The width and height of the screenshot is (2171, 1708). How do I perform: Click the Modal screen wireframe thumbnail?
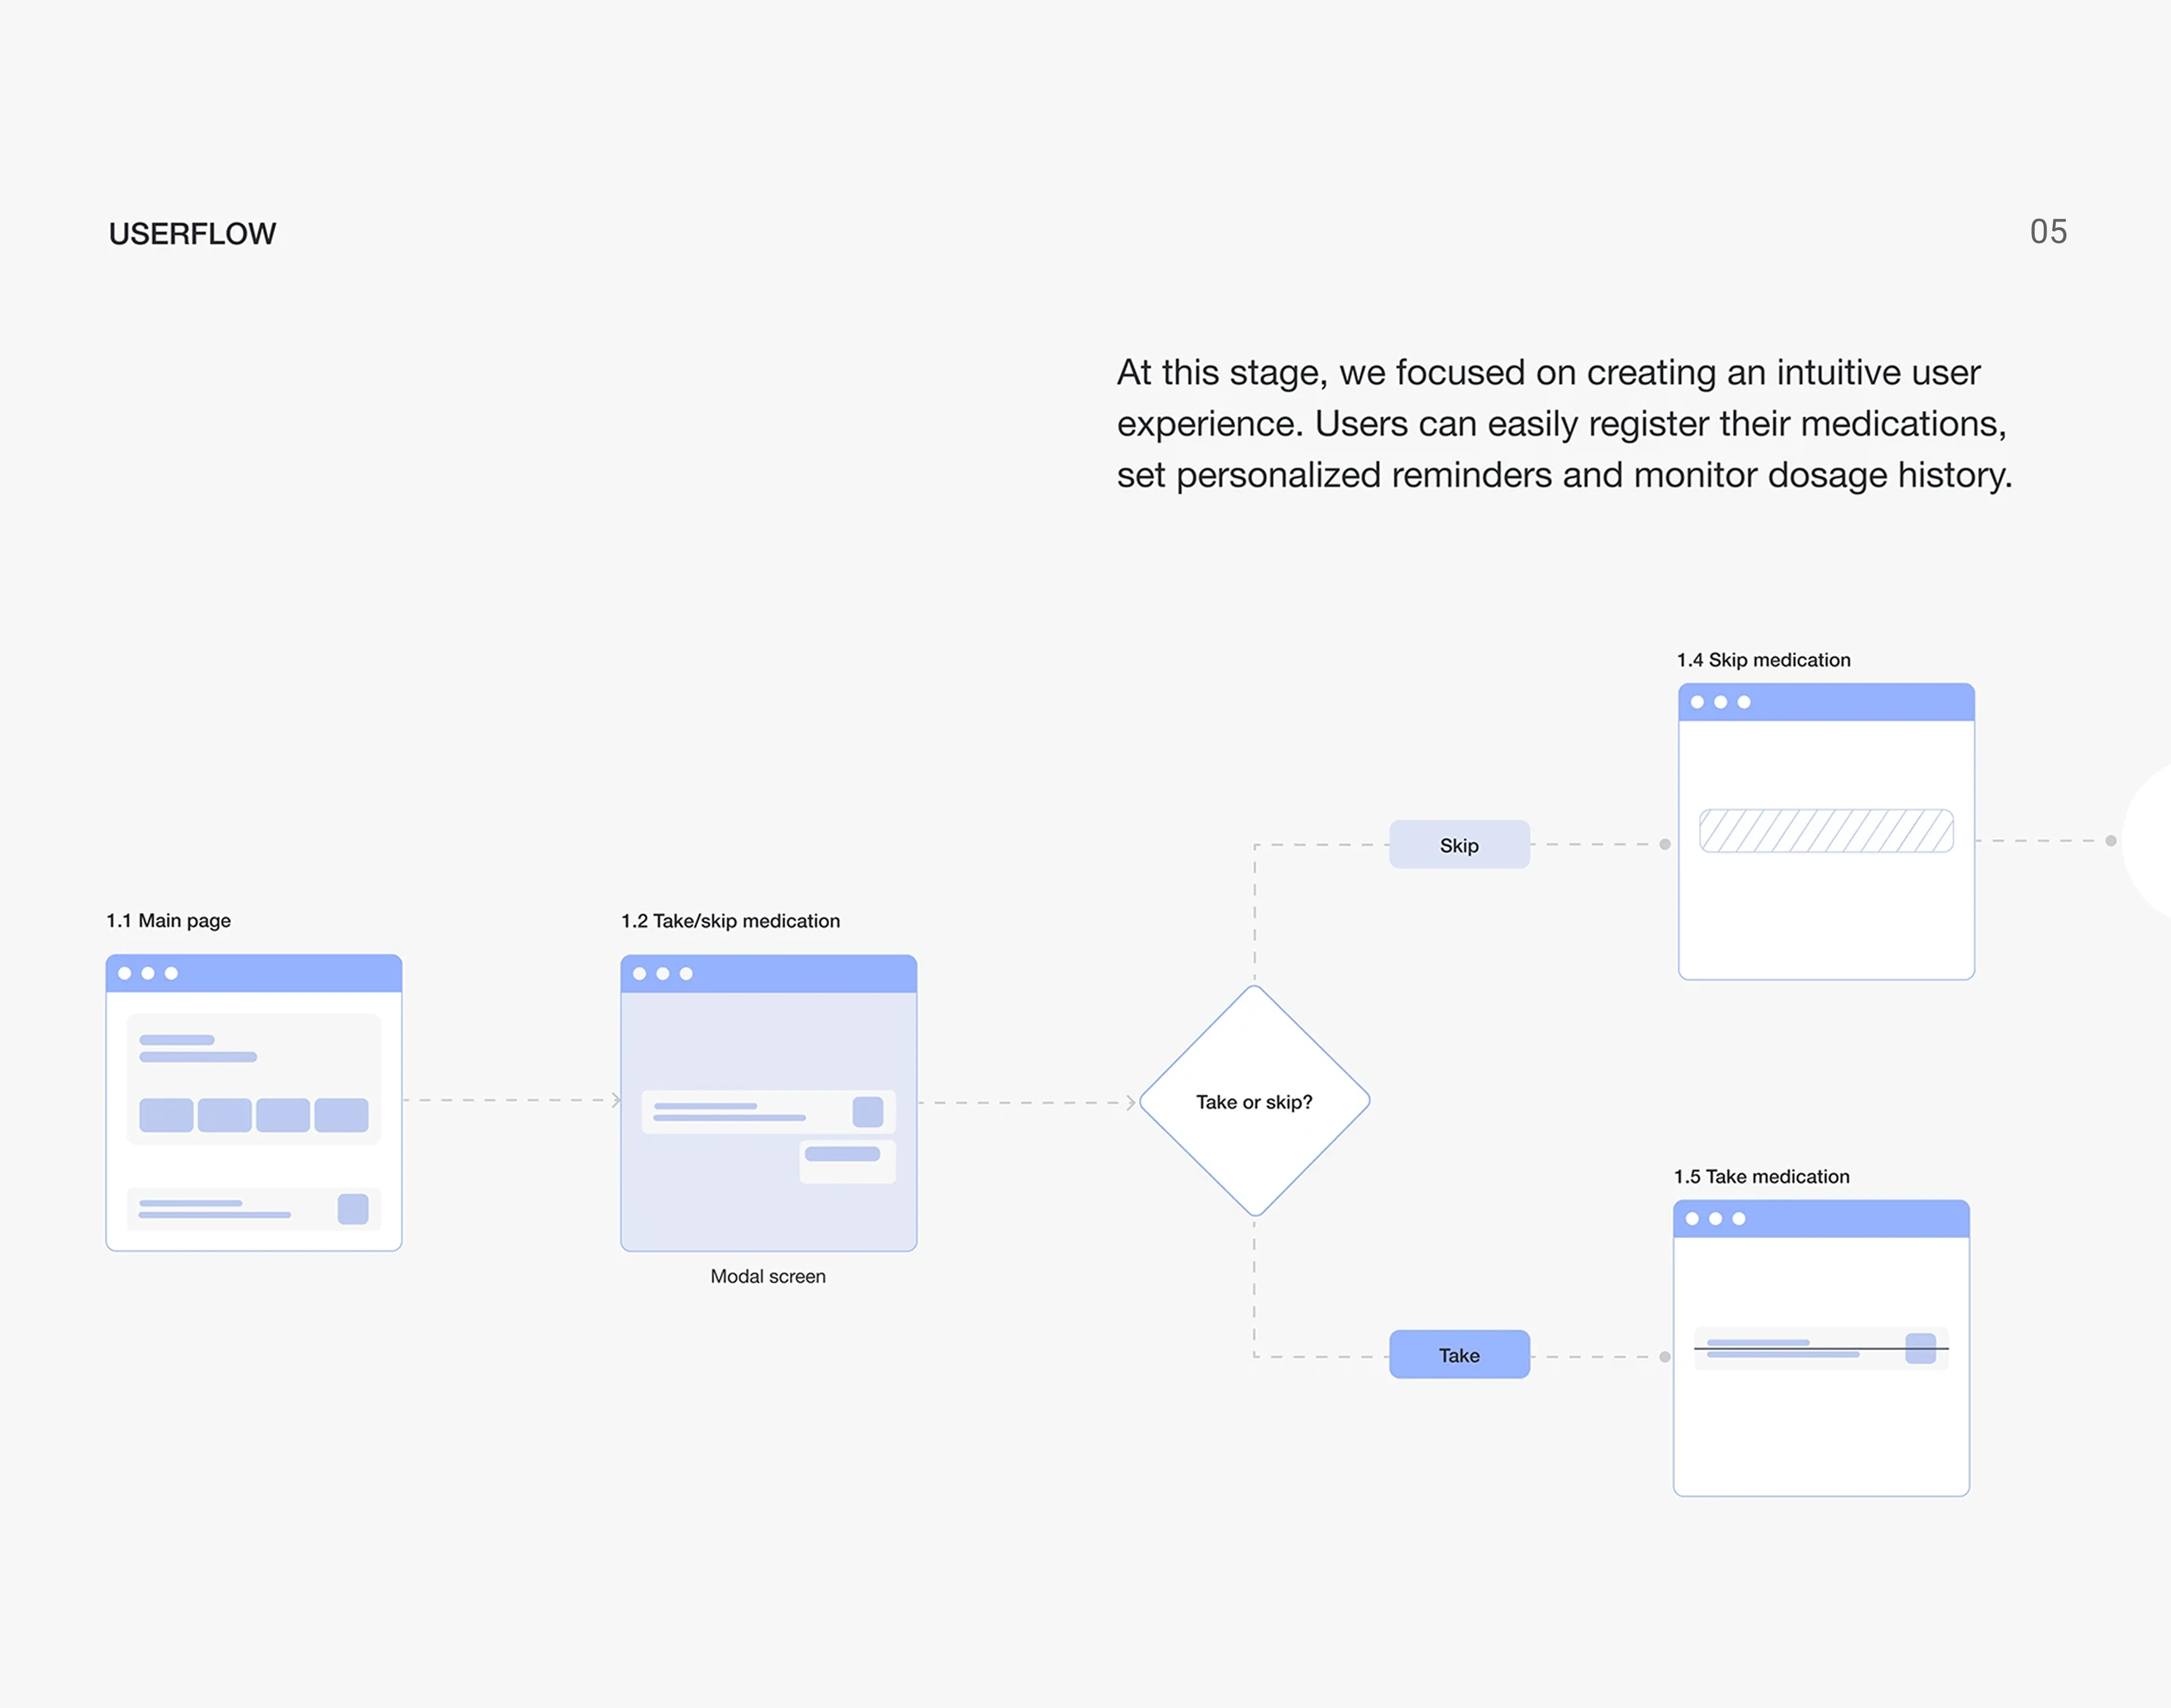point(767,1102)
